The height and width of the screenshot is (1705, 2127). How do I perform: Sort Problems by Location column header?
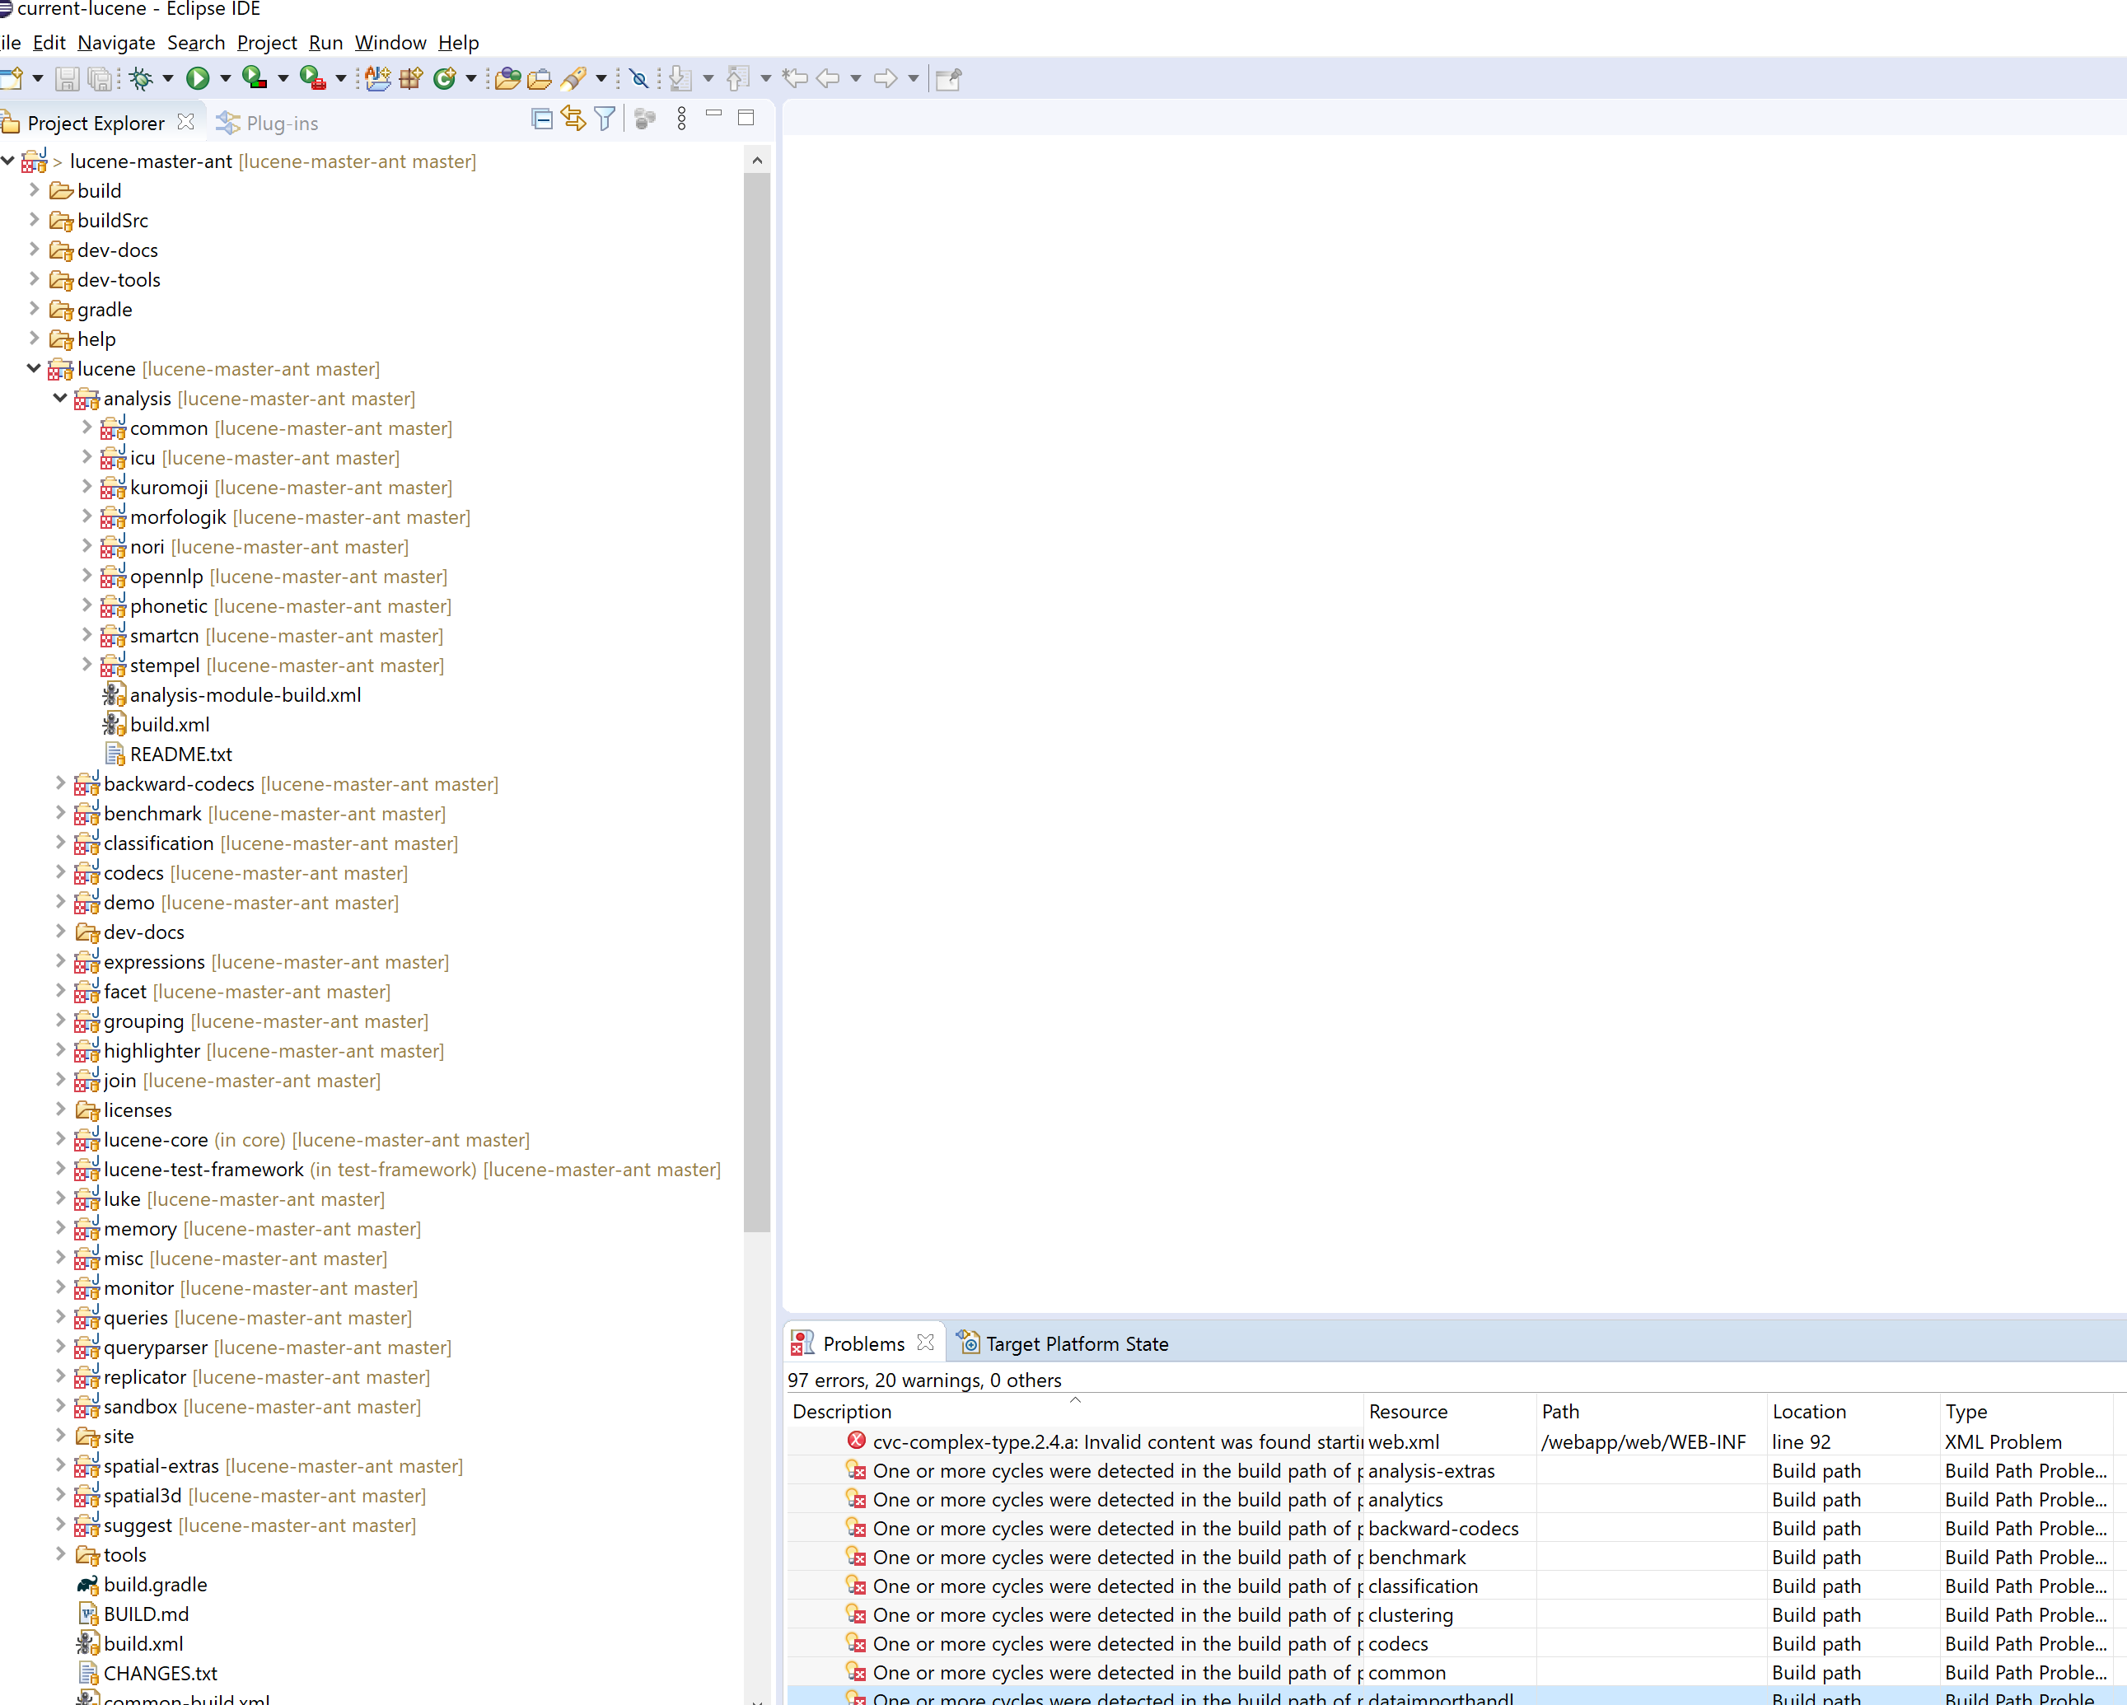click(x=1853, y=1411)
